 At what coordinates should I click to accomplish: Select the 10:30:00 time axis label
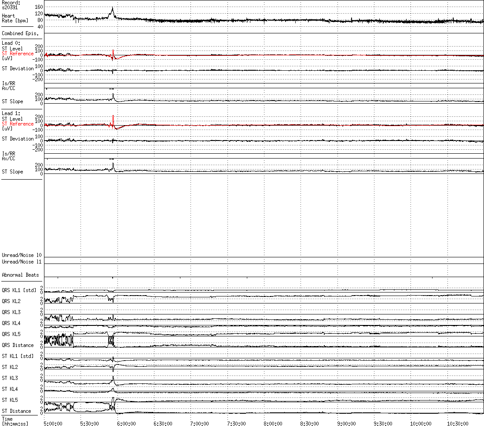pyautogui.click(x=457, y=423)
